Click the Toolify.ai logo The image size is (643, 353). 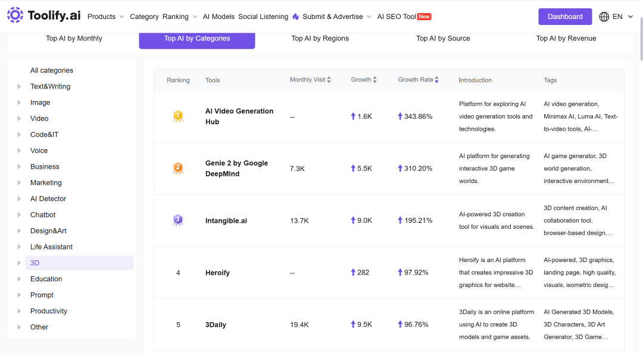tap(44, 15)
